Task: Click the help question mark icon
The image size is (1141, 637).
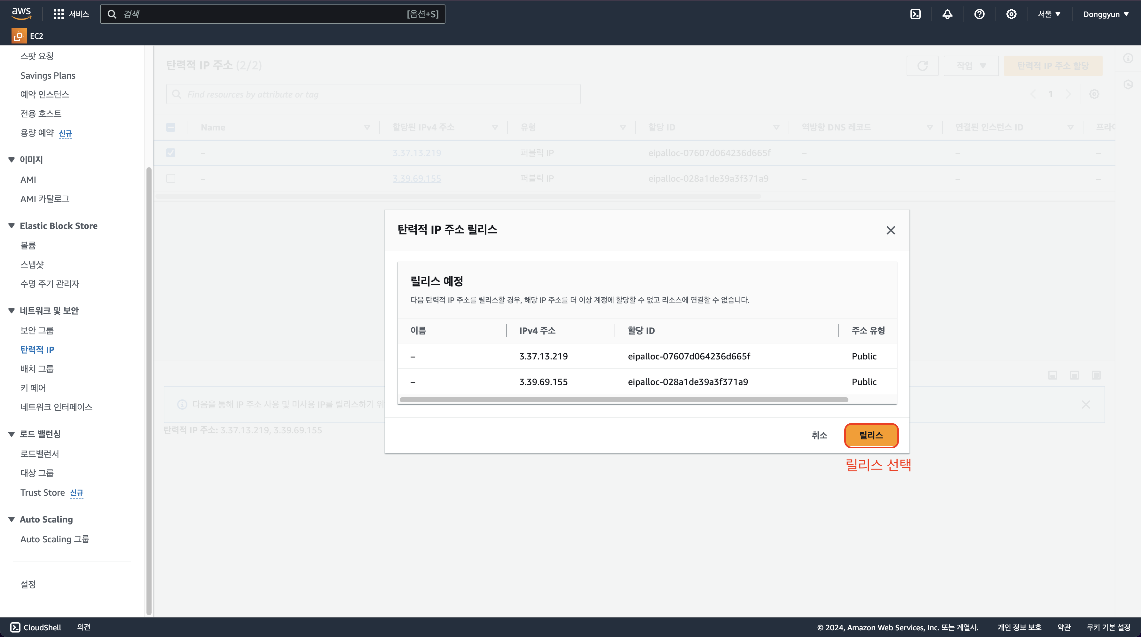Action: click(979, 14)
